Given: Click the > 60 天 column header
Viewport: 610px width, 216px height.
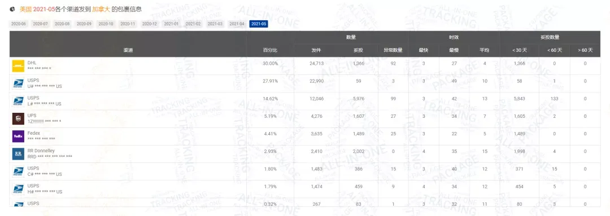Looking at the screenshot, I should (585, 50).
